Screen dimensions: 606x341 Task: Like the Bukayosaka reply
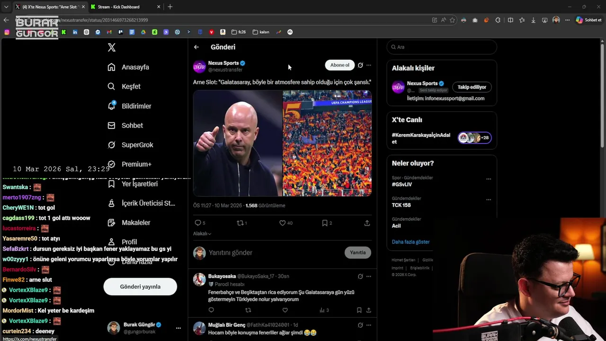285,310
